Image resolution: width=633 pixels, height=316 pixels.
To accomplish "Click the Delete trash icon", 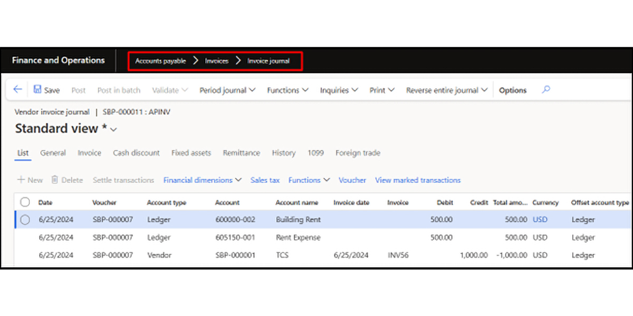I will [x=54, y=180].
